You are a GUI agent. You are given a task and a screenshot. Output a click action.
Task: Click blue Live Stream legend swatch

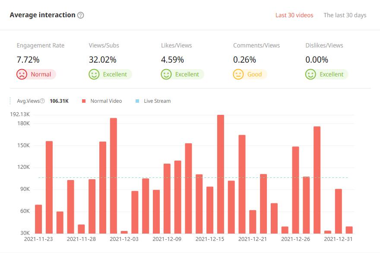tap(137, 101)
